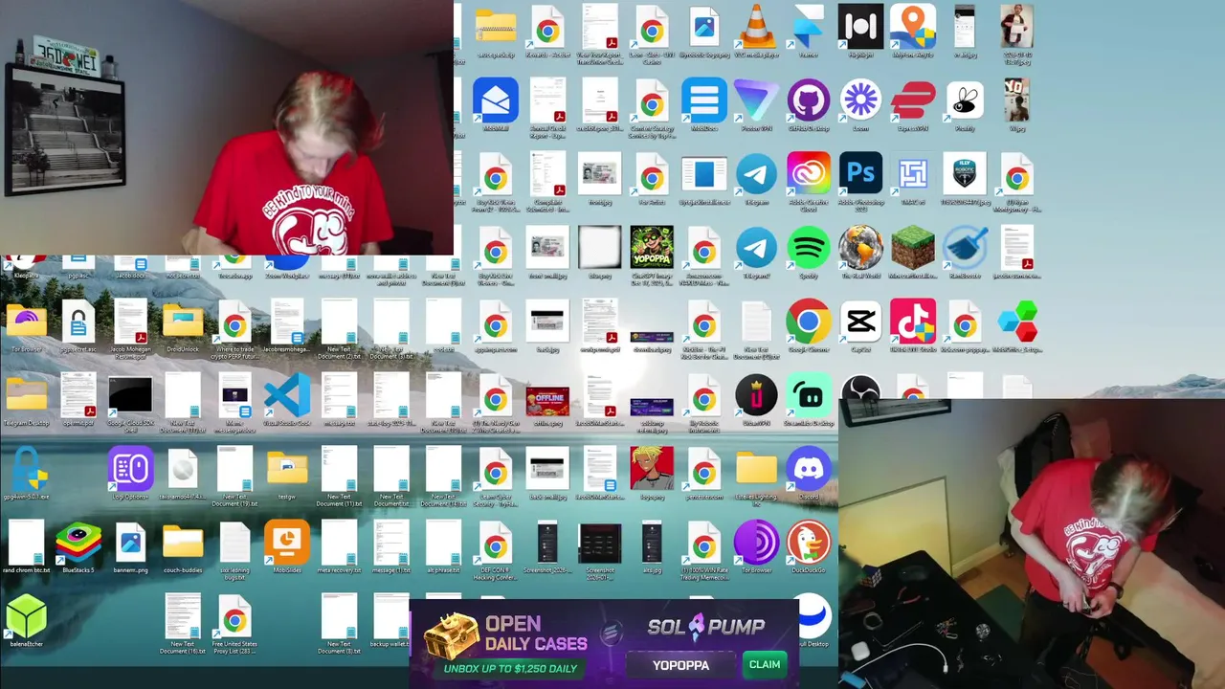This screenshot has height=689, width=1225.
Task: Launch purple Tor Browser shortcut near DuckDuckGo
Action: (x=756, y=544)
